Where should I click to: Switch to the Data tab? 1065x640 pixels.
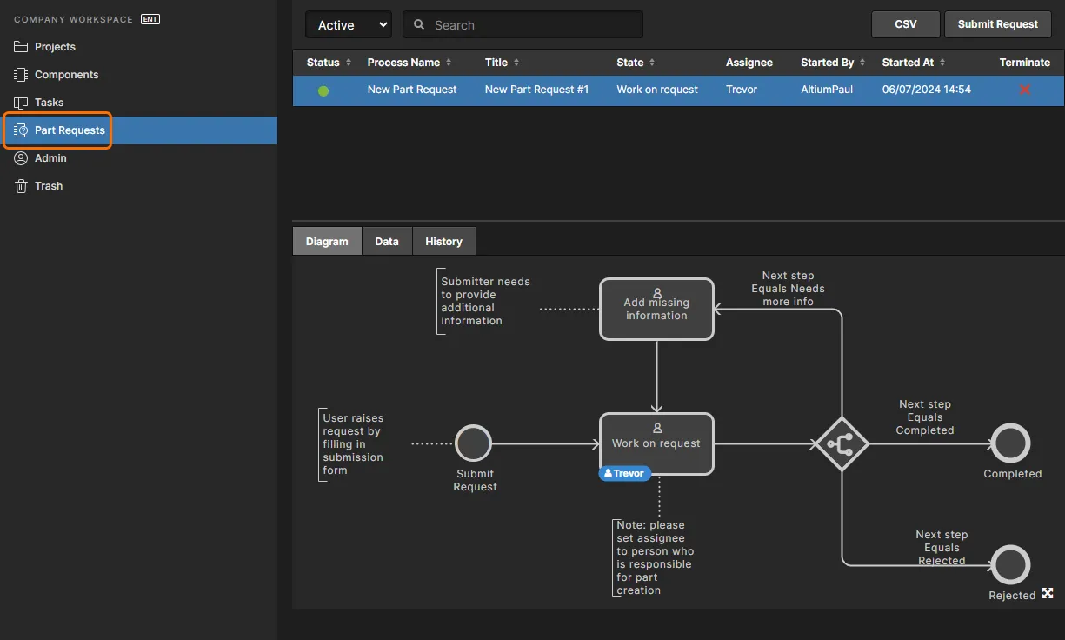(x=387, y=242)
